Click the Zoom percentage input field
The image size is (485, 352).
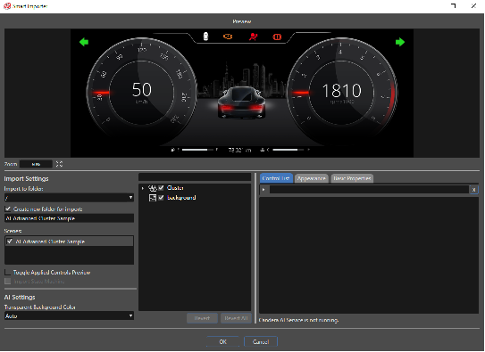coord(36,164)
